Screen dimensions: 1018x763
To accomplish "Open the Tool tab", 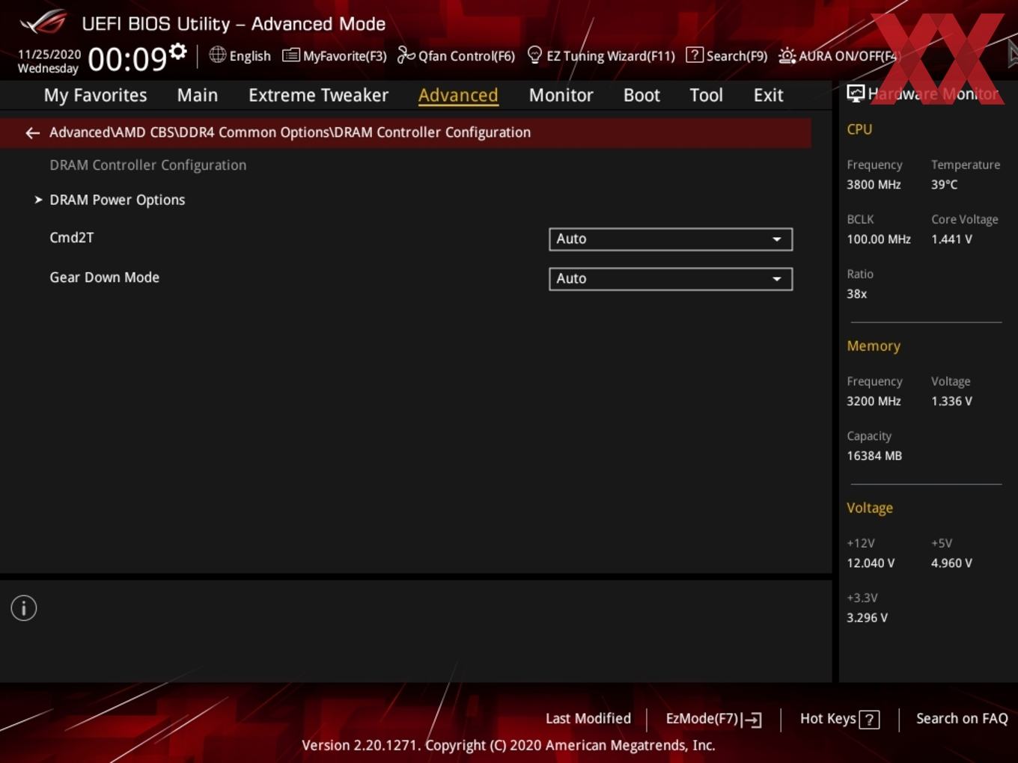I will 706,96.
